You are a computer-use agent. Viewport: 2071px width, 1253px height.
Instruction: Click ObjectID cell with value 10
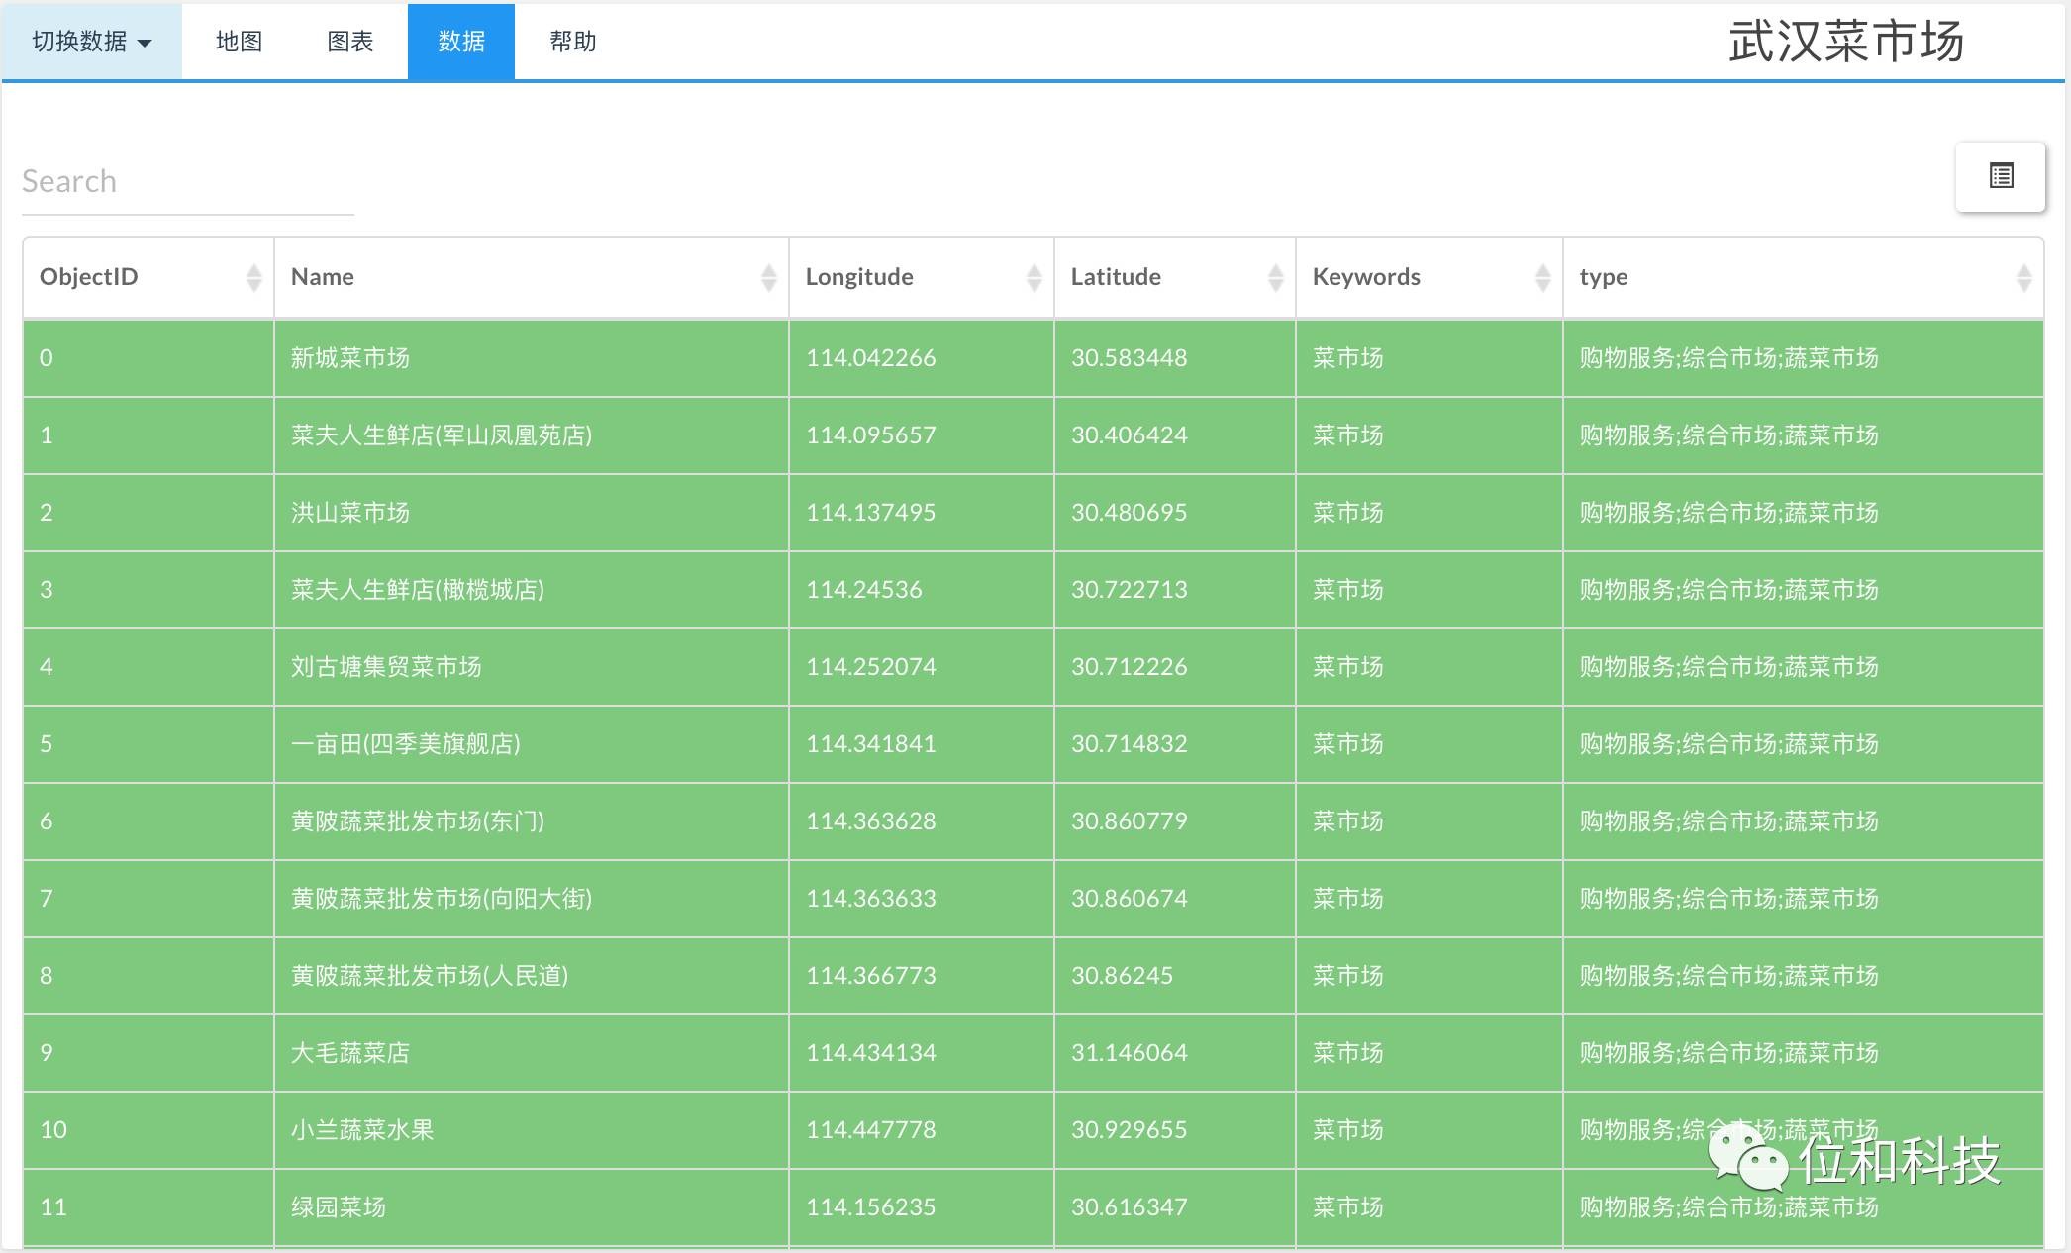tap(148, 1130)
